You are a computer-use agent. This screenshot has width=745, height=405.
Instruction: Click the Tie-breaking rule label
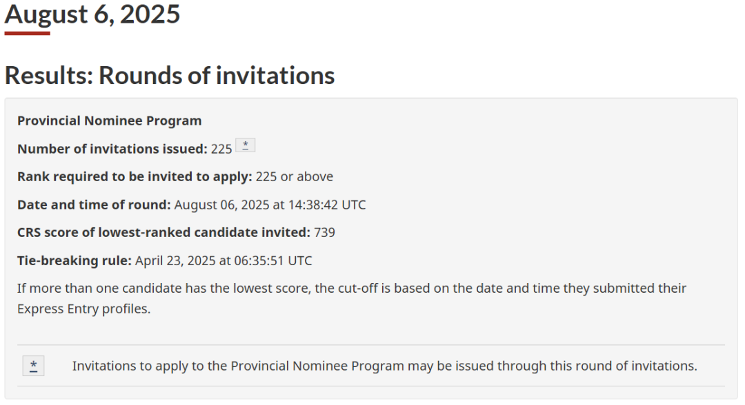coord(74,260)
